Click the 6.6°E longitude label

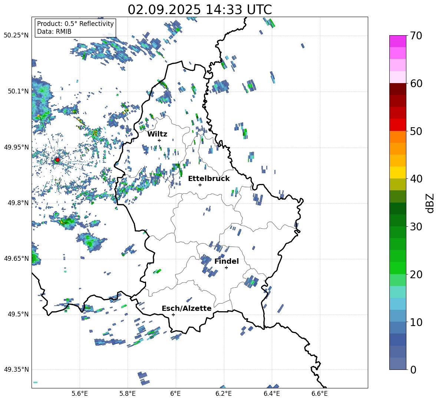320,394
